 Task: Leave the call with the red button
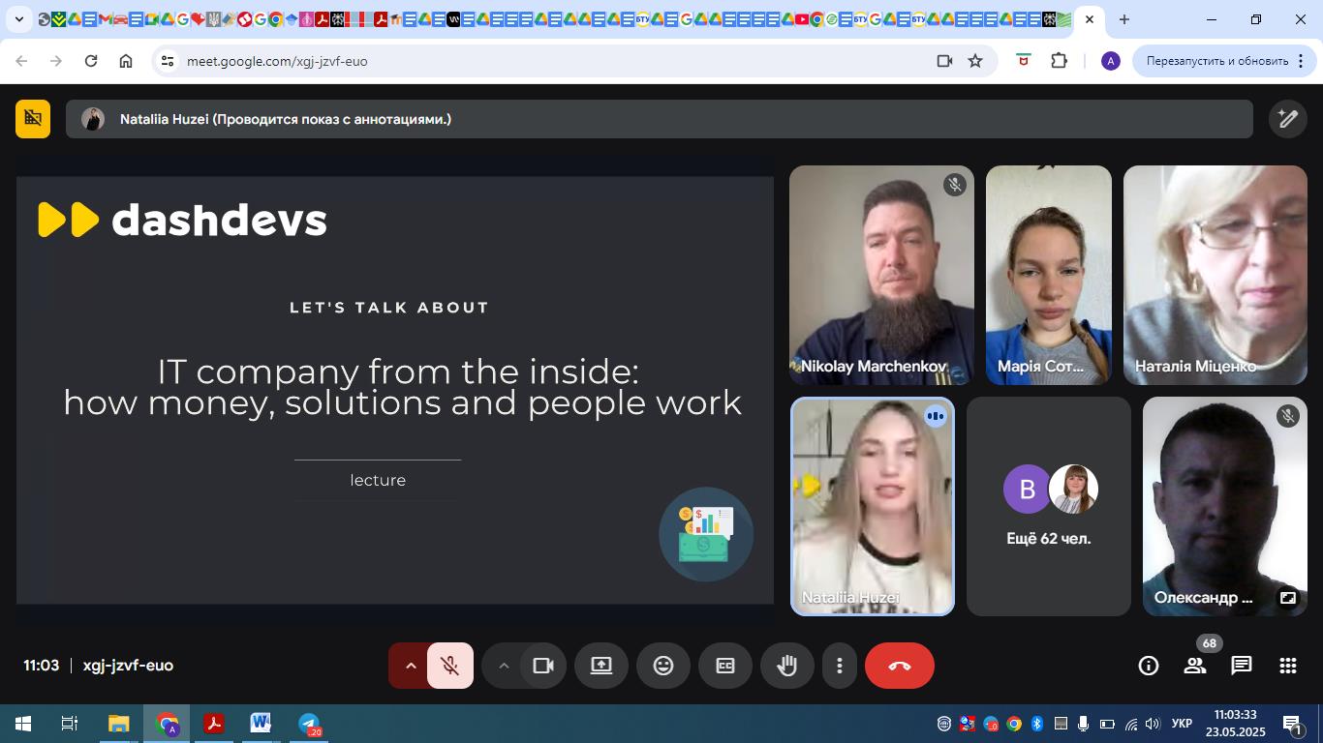[899, 666]
